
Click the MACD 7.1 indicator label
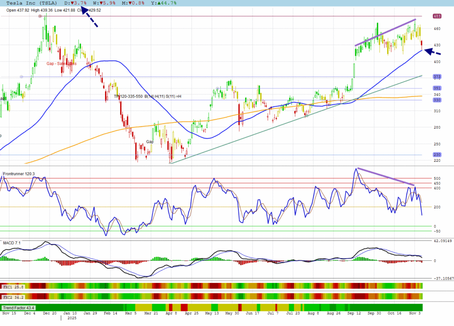pyautogui.click(x=12, y=243)
